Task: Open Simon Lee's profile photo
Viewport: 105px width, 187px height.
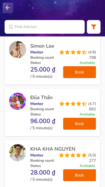Action: pyautogui.click(x=17, y=50)
